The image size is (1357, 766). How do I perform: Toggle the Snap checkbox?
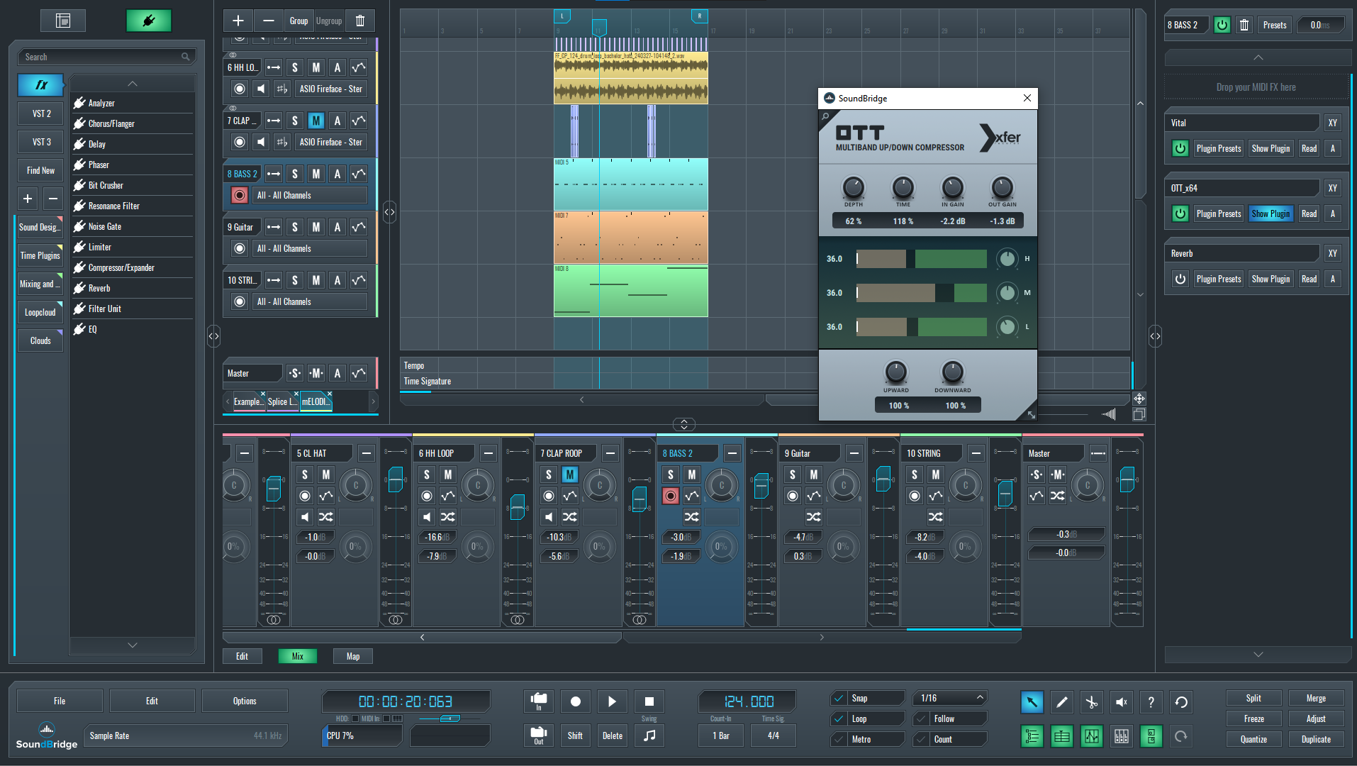pos(839,698)
